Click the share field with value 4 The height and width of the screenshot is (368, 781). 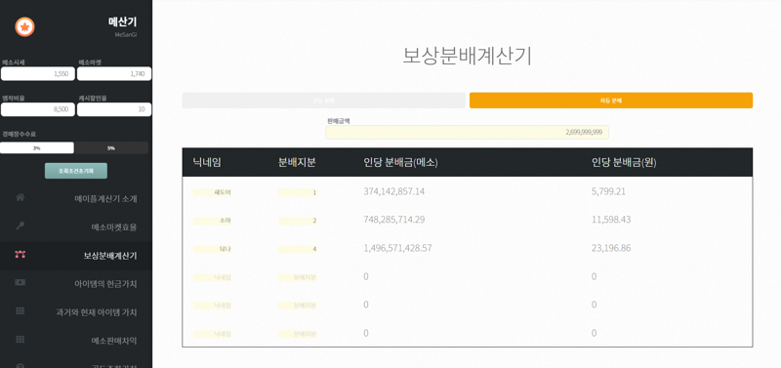pyautogui.click(x=298, y=249)
